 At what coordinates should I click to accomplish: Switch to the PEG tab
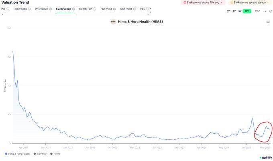coord(143,9)
